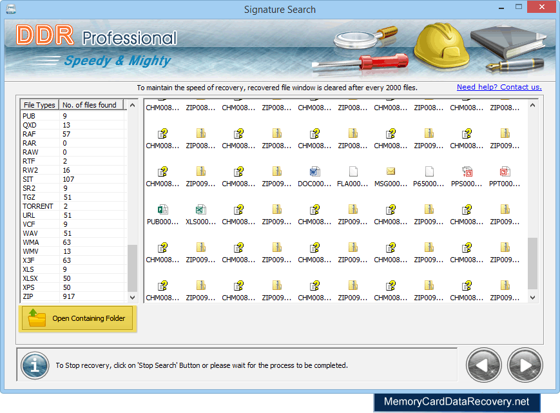Select the PPT000 PowerPoint file icon
560x413 pixels.
click(x=505, y=171)
